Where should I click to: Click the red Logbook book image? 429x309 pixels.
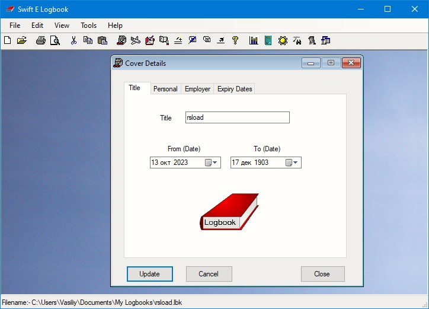click(x=229, y=212)
